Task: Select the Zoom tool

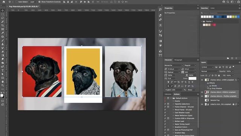Action: click(3, 85)
